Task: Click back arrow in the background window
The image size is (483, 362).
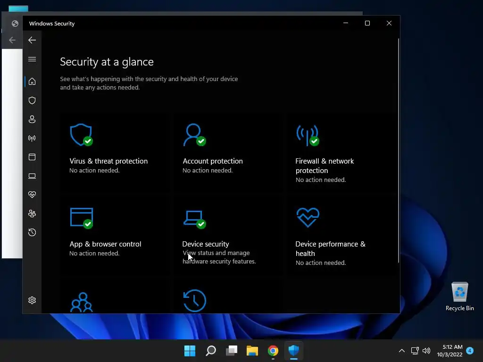Action: point(12,40)
